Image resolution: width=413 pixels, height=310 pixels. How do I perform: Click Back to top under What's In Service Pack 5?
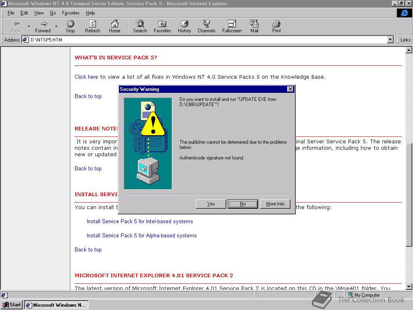pyautogui.click(x=88, y=96)
